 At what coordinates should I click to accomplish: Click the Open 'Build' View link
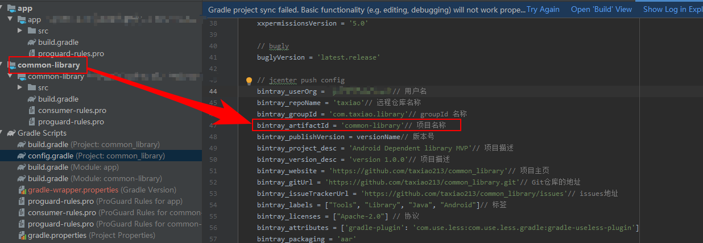click(x=601, y=9)
